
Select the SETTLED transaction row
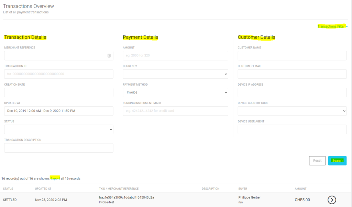pyautogui.click(x=175, y=199)
